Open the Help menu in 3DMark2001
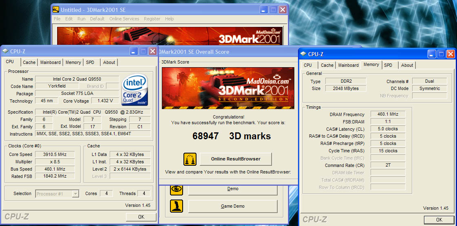 pyautogui.click(x=169, y=19)
